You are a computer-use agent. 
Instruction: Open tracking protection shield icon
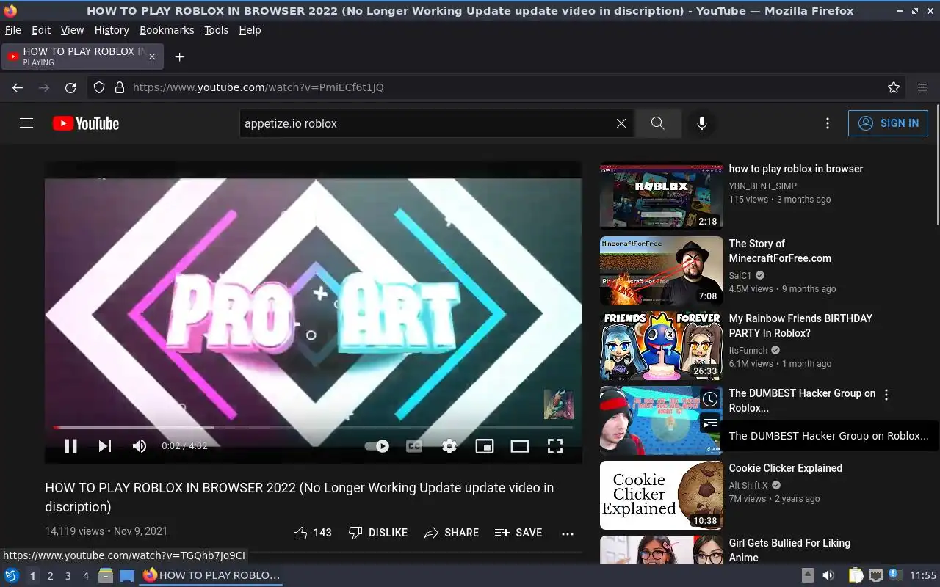click(x=99, y=87)
